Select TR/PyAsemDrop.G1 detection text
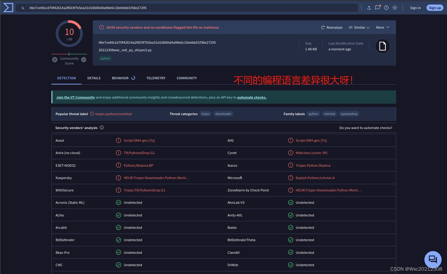Viewport: 447px width, 274px height. 139,153
